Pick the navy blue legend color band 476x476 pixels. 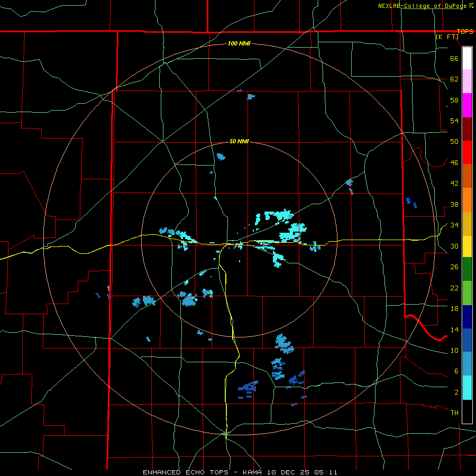pos(467,317)
